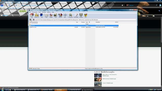Click the taskbar clock
The height and width of the screenshot is (91, 162).
click(x=159, y=90)
